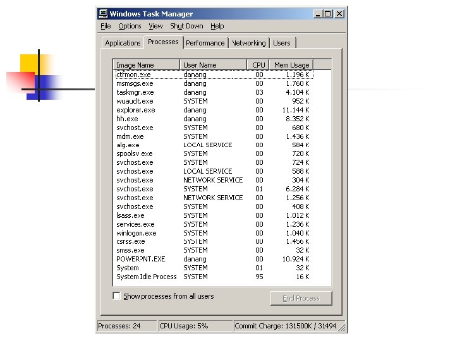The width and height of the screenshot is (455, 341).
Task: Select the hh.exe process
Action: (x=214, y=119)
